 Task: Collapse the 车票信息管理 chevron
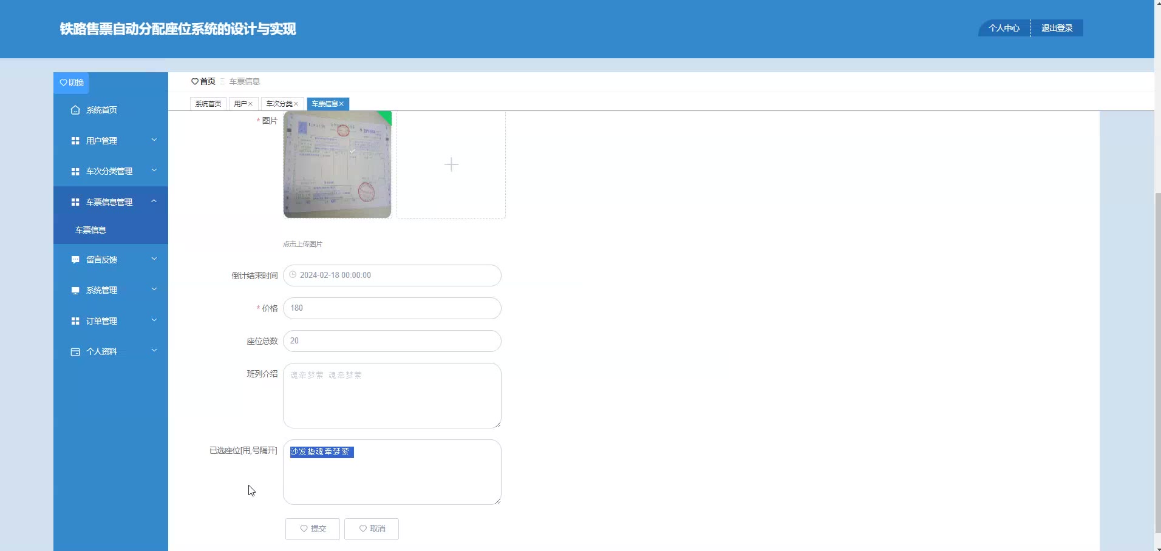coord(154,201)
